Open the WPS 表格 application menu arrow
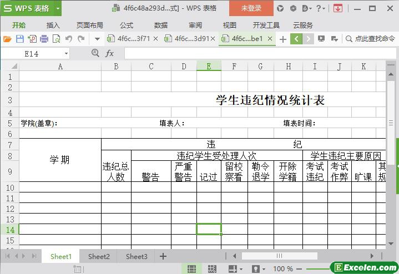Screen dimensions: 399x274 (58, 8)
